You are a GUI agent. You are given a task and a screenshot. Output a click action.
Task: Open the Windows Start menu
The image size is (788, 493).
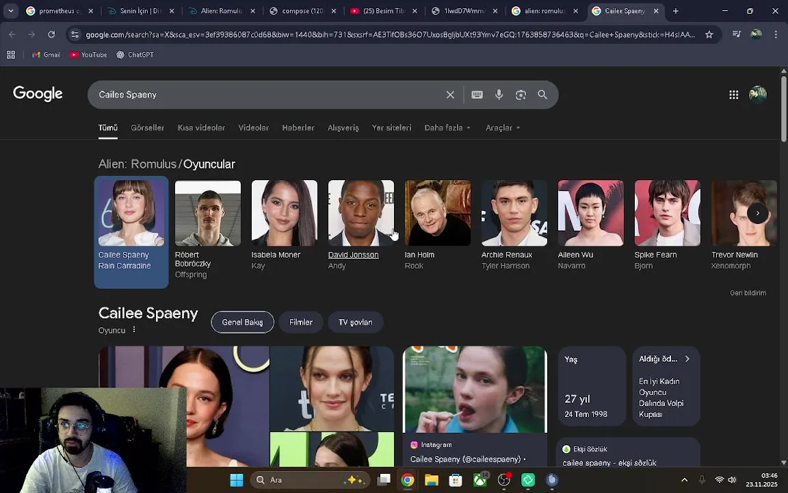[236, 480]
